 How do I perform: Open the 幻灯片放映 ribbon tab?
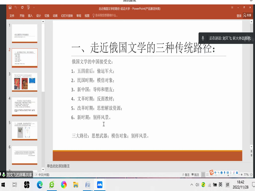67,15
